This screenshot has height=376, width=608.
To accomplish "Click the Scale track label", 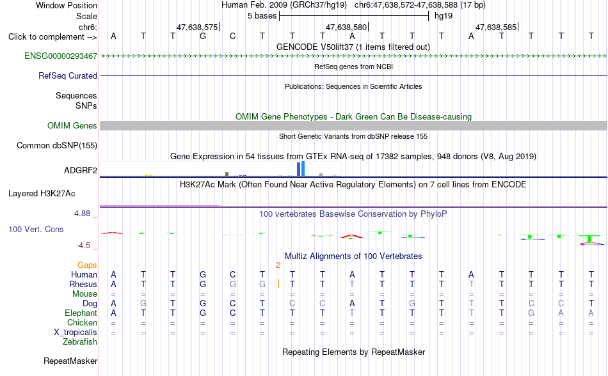I will pyautogui.click(x=86, y=16).
